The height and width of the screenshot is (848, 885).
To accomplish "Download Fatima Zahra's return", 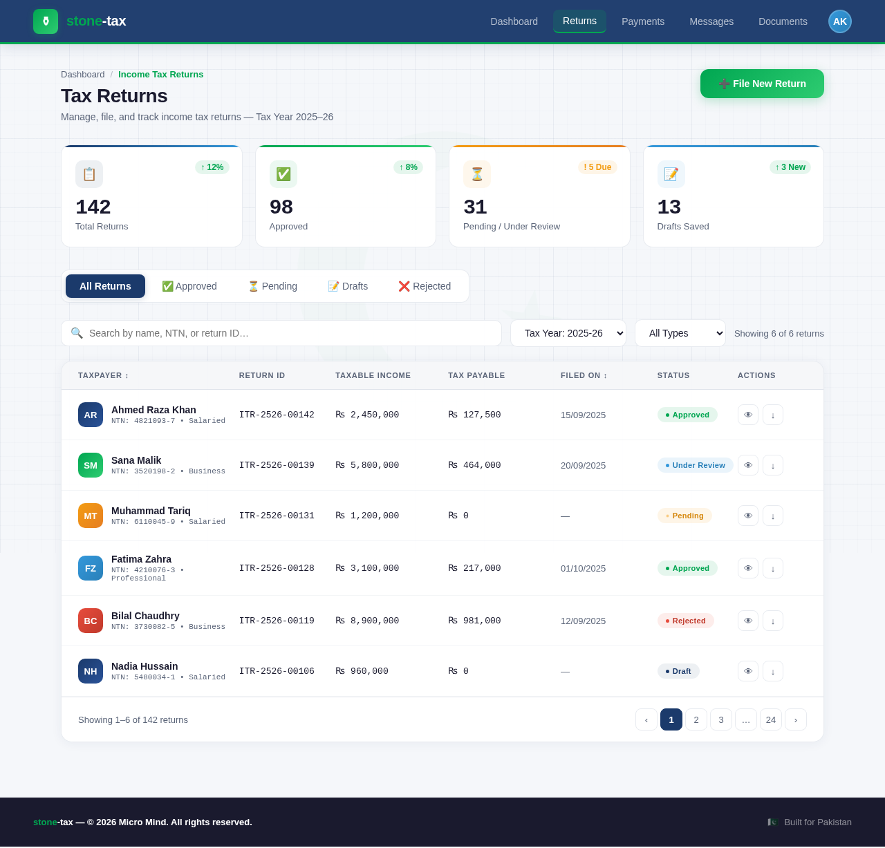I will [x=772, y=568].
